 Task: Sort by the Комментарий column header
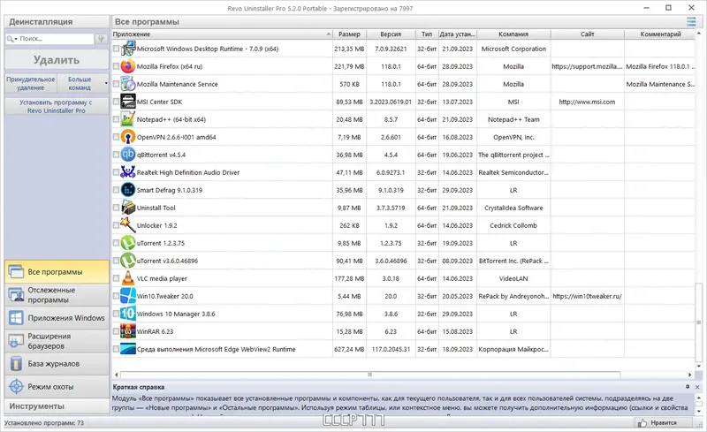click(660, 34)
